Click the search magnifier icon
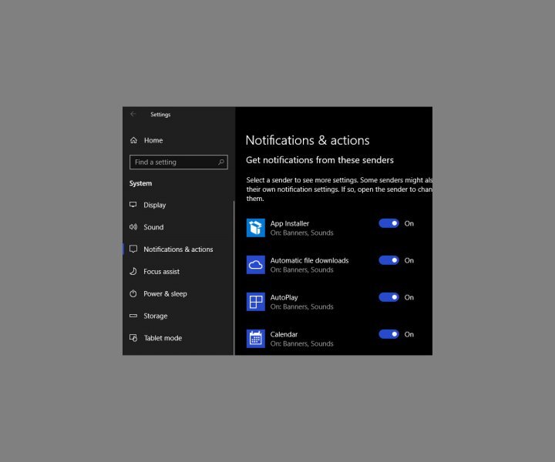 [x=221, y=162]
